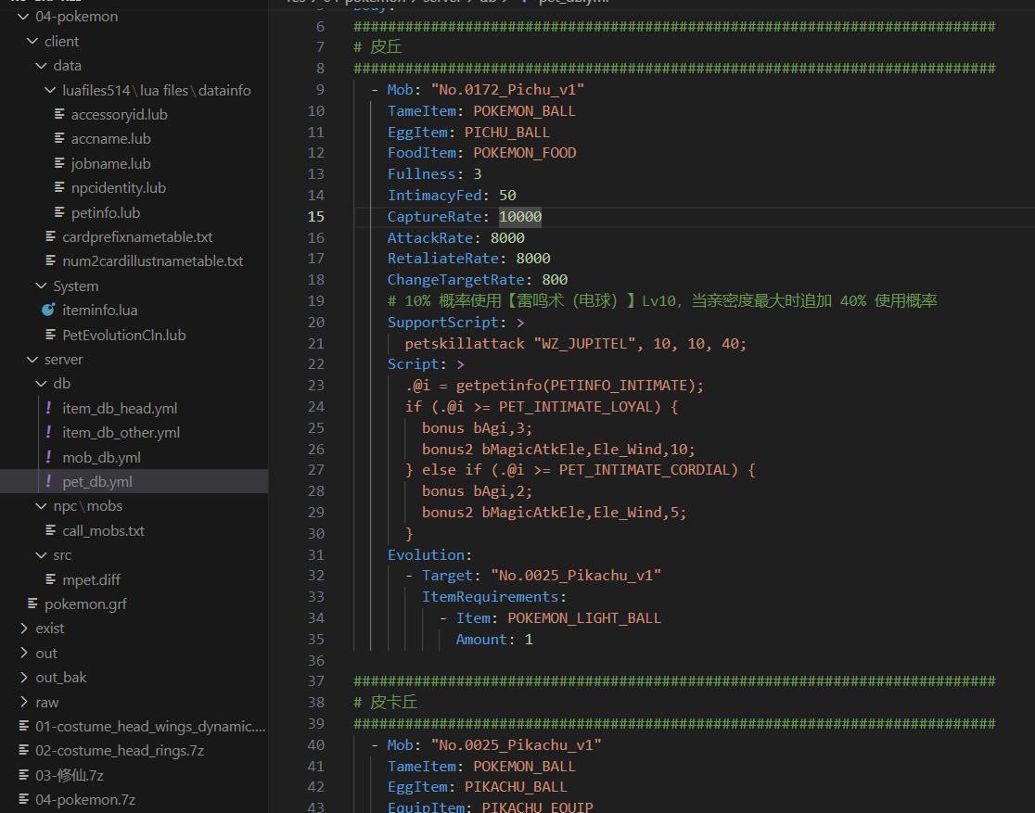Click the YAML icon next to mob_db.yml
The height and width of the screenshot is (813, 1035).
49,457
